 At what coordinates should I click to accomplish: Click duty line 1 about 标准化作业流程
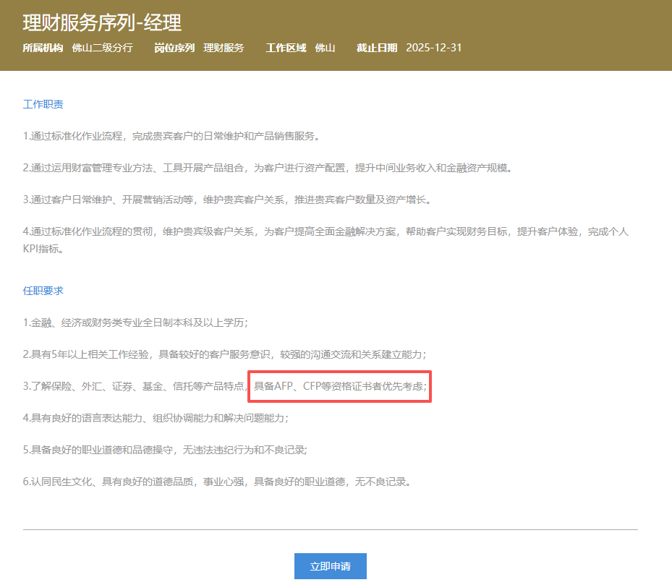point(171,136)
